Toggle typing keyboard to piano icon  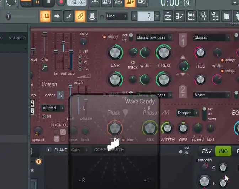click(x=45, y=16)
